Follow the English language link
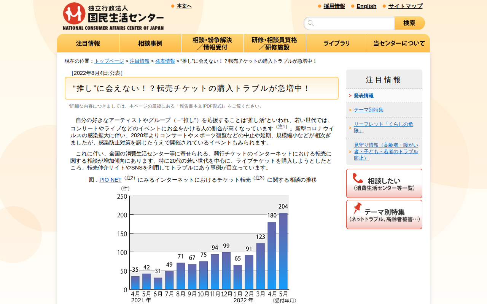This screenshot has height=304, width=487. click(x=366, y=6)
